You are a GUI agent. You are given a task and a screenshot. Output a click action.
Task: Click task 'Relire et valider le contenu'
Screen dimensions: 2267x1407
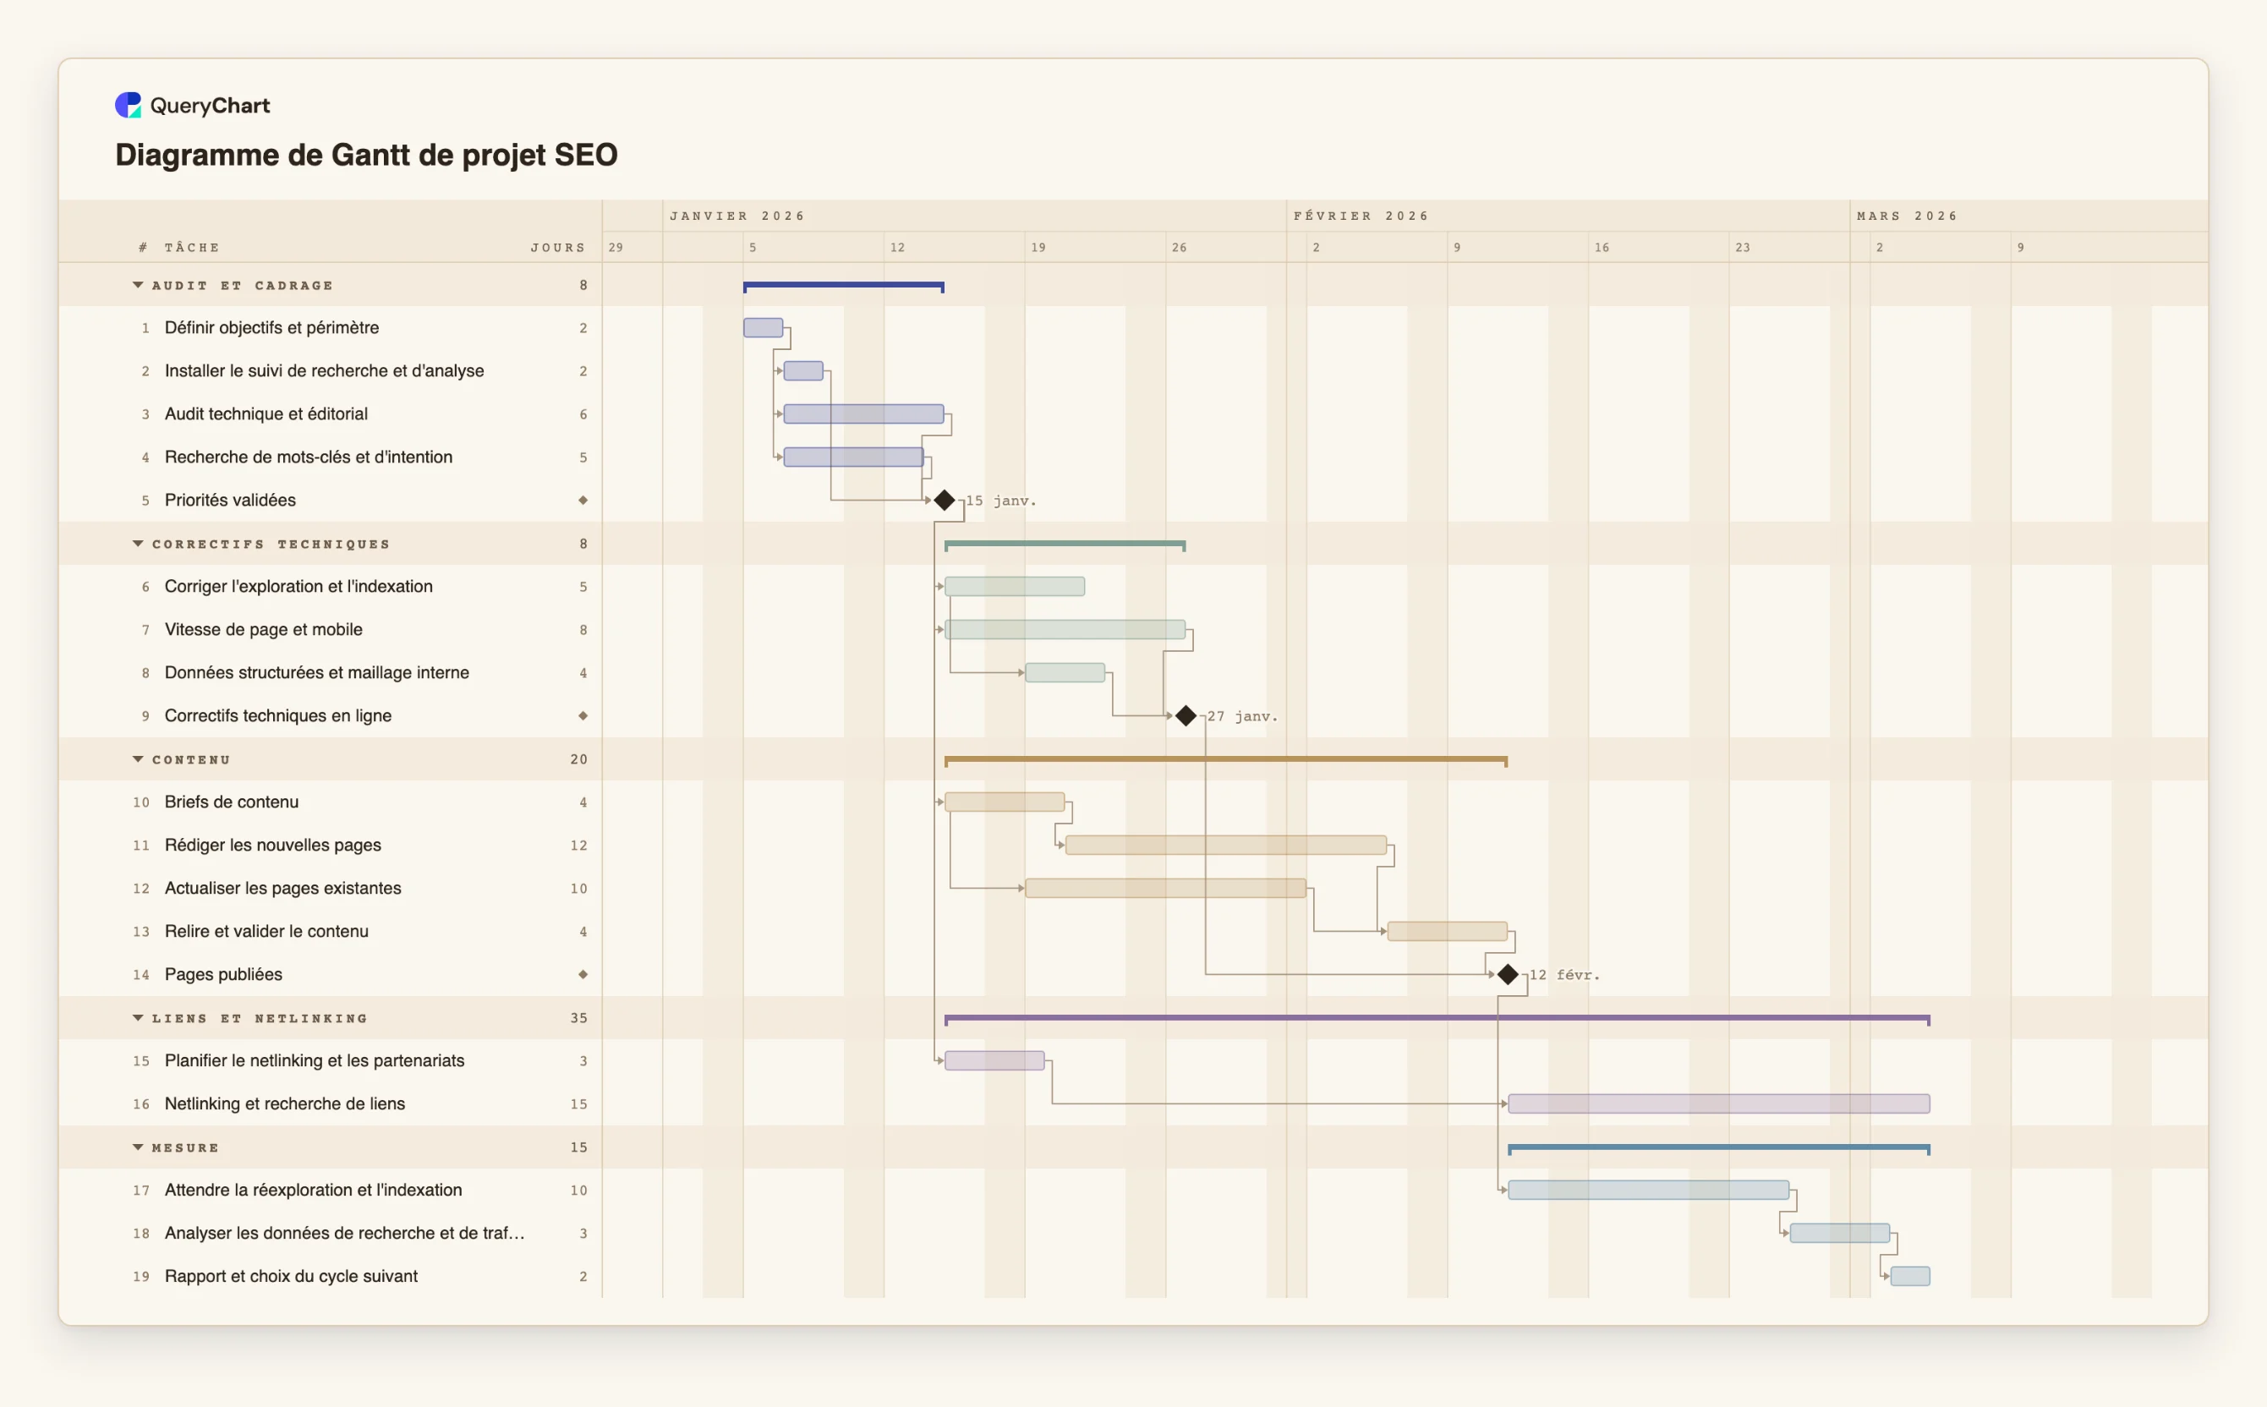tap(266, 932)
